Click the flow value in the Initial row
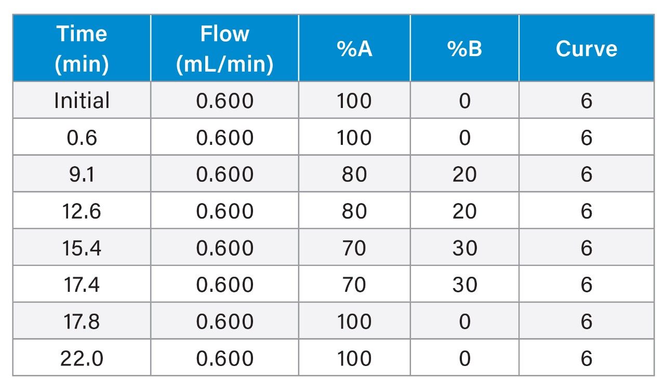This screenshot has height=392, width=665. [x=224, y=100]
